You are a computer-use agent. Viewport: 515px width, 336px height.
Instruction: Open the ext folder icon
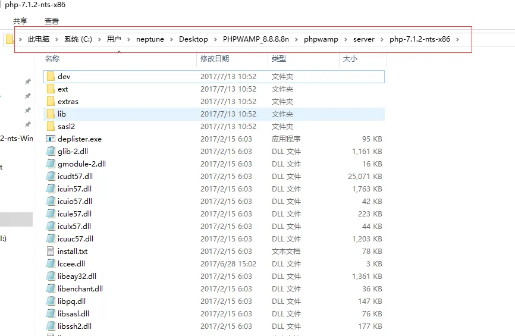[51, 89]
